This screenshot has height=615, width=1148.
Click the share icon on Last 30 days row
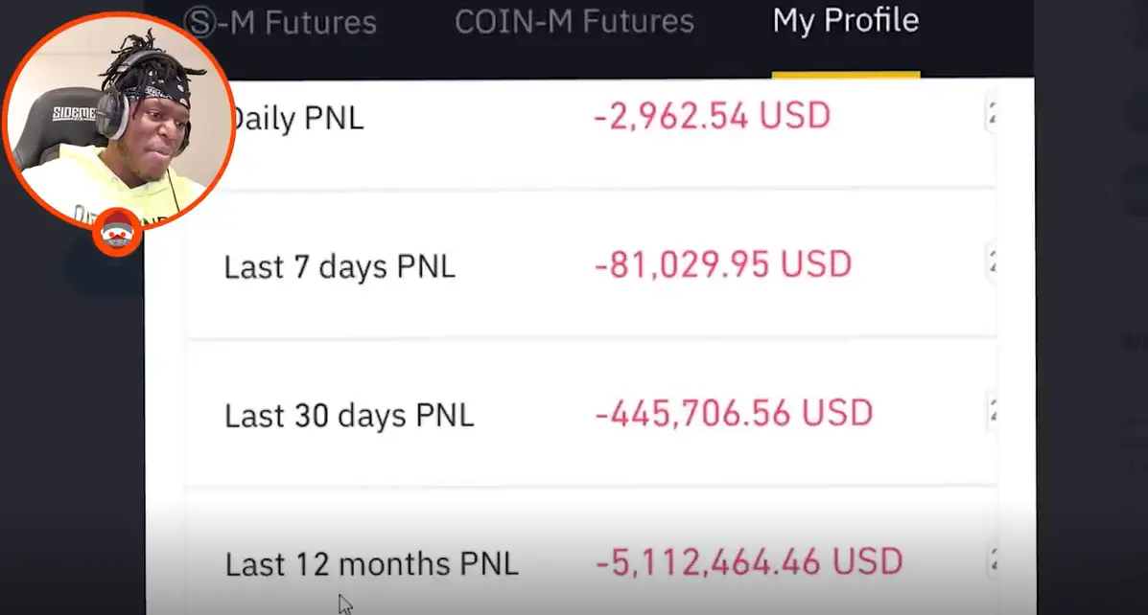tap(992, 413)
